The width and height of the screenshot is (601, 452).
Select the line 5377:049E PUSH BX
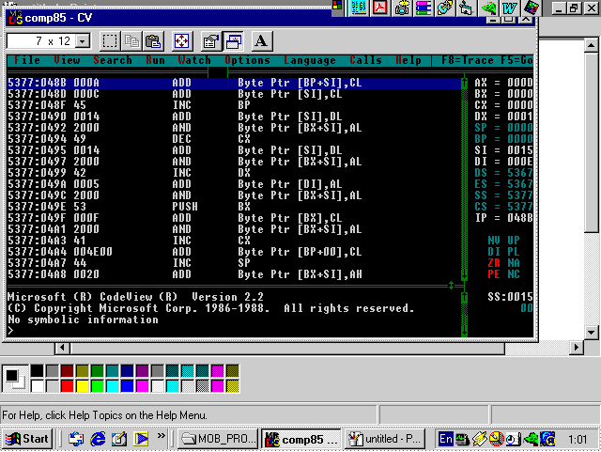click(234, 207)
